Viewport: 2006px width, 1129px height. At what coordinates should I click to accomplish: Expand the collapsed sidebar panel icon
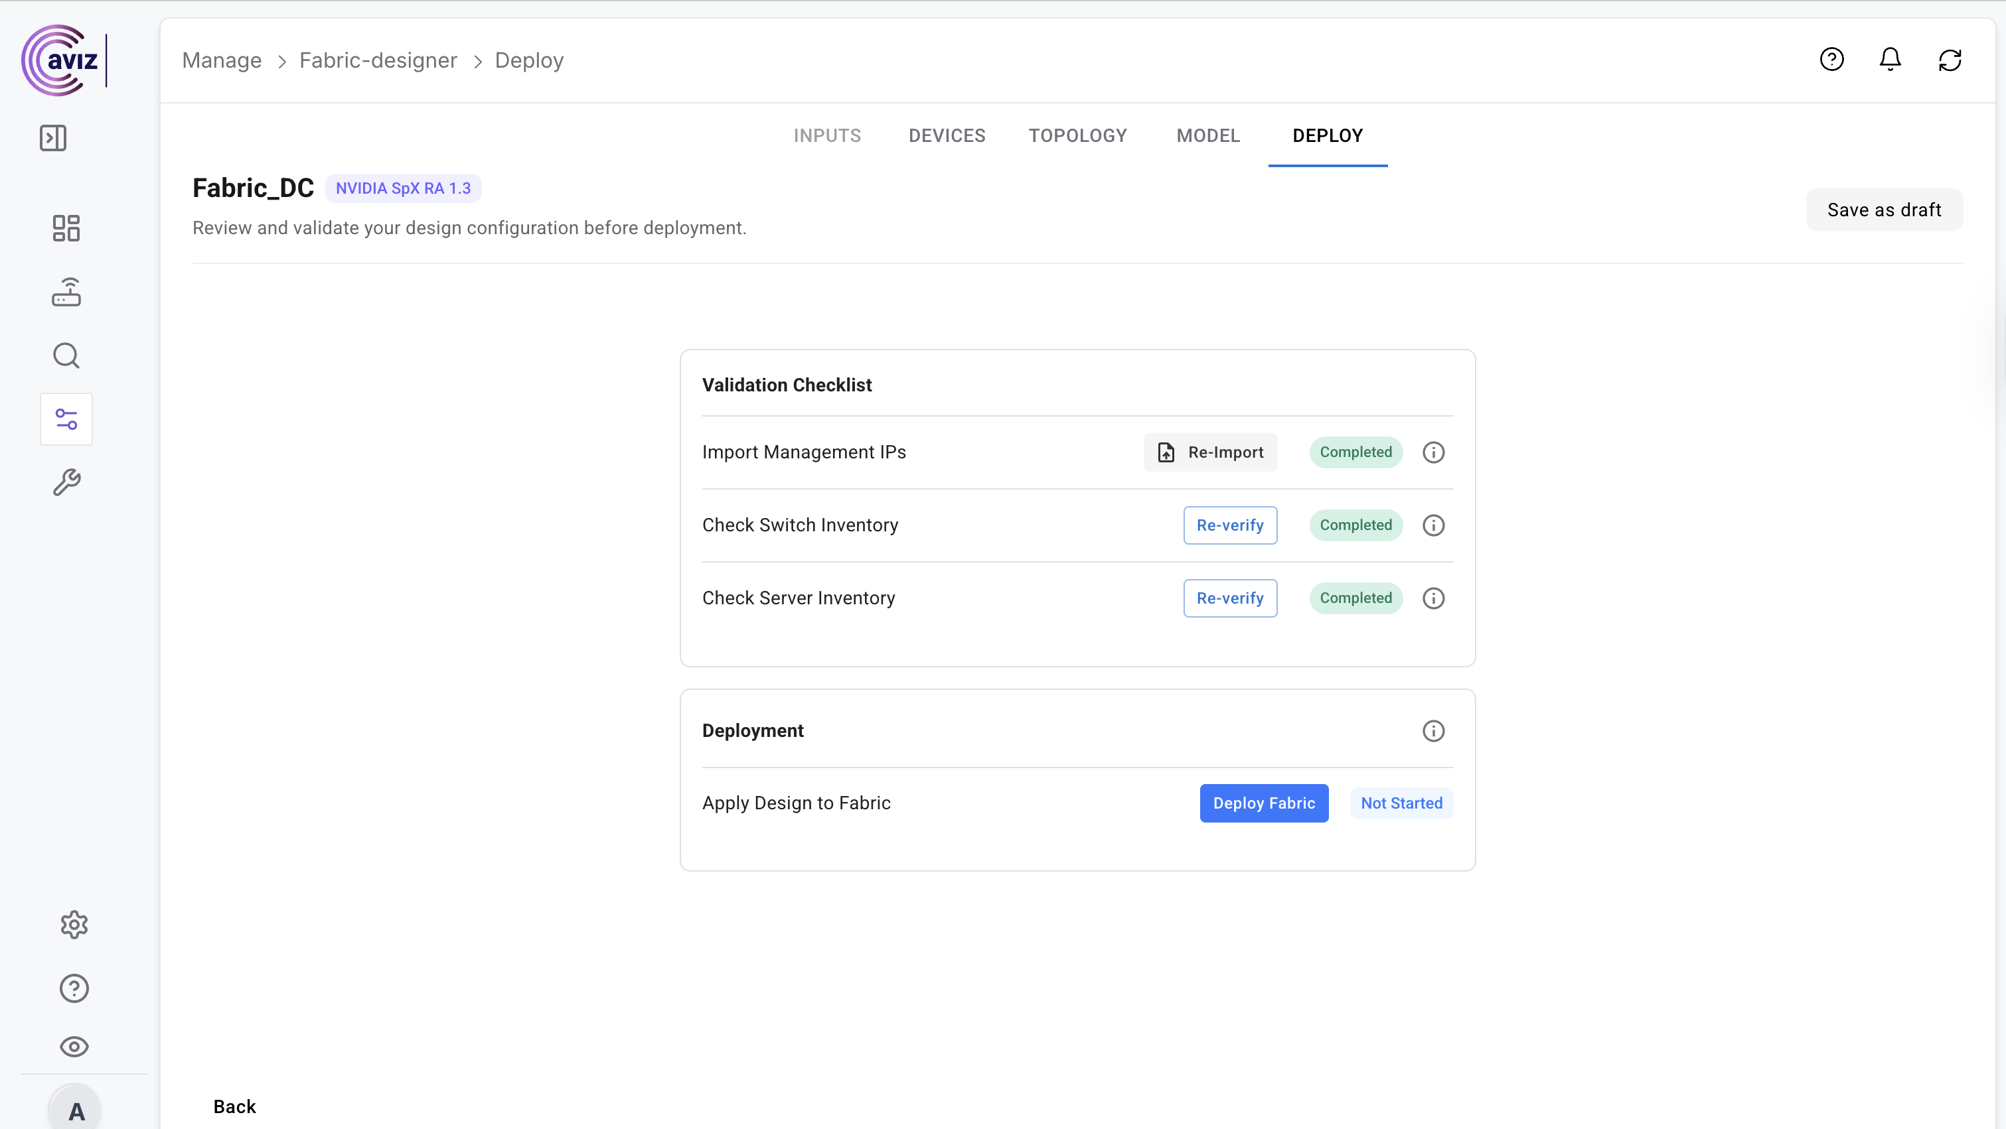coord(53,138)
